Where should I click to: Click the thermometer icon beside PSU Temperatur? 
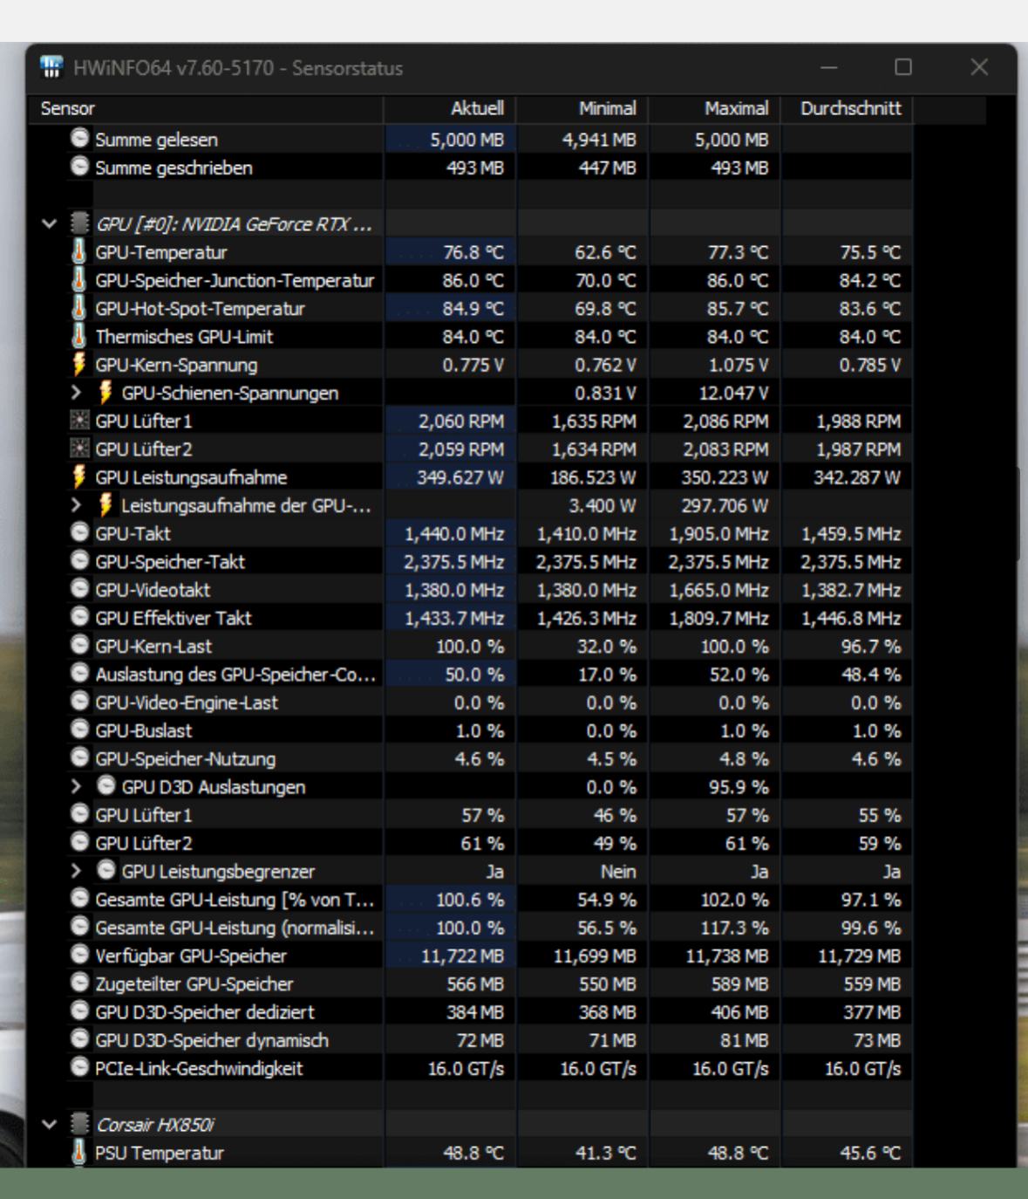[78, 1152]
